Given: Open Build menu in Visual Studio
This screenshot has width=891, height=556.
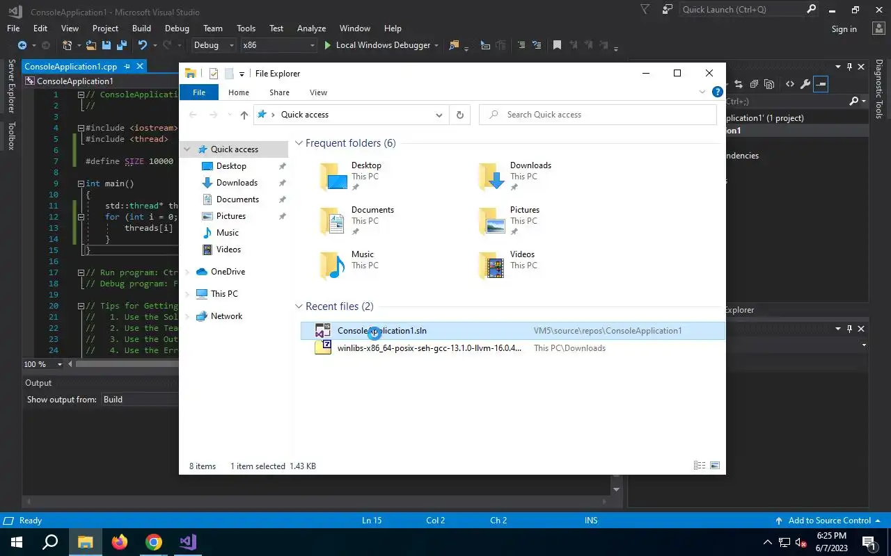Looking at the screenshot, I should point(141,28).
